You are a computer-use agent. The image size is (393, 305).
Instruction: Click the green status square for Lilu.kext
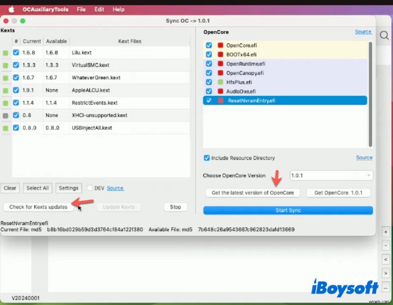coord(5,53)
